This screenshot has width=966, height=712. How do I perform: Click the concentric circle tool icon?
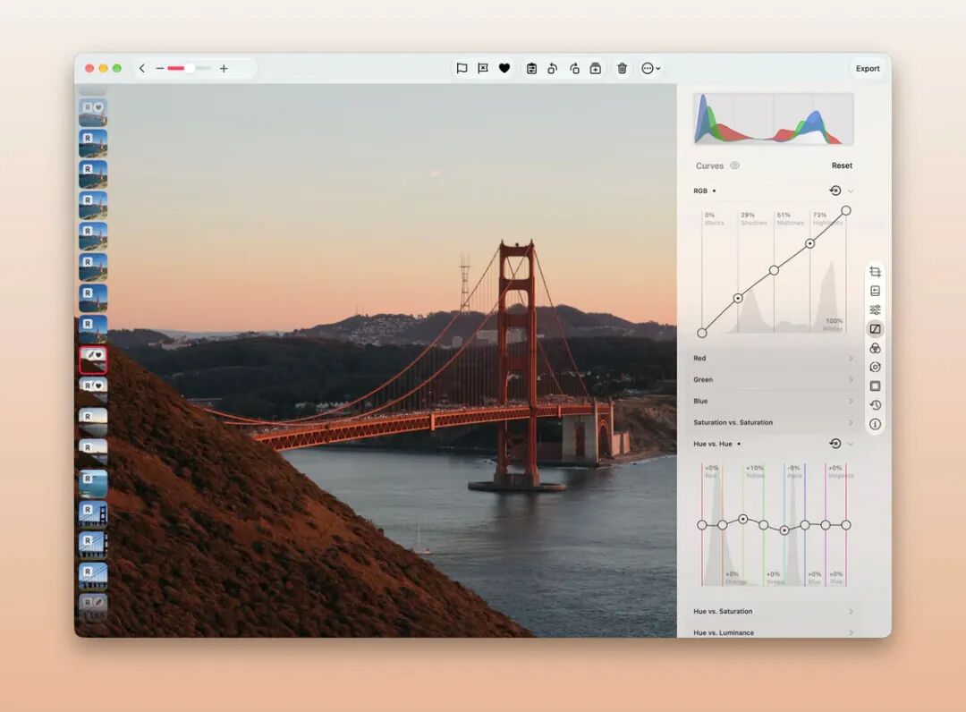click(875, 367)
